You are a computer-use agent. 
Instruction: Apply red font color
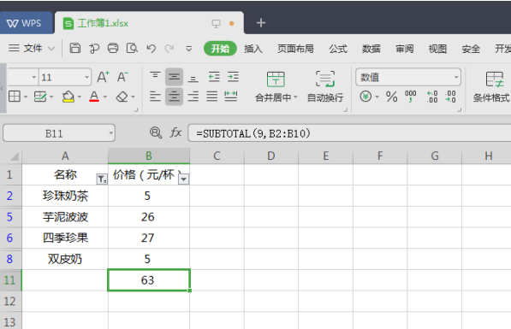(x=94, y=97)
